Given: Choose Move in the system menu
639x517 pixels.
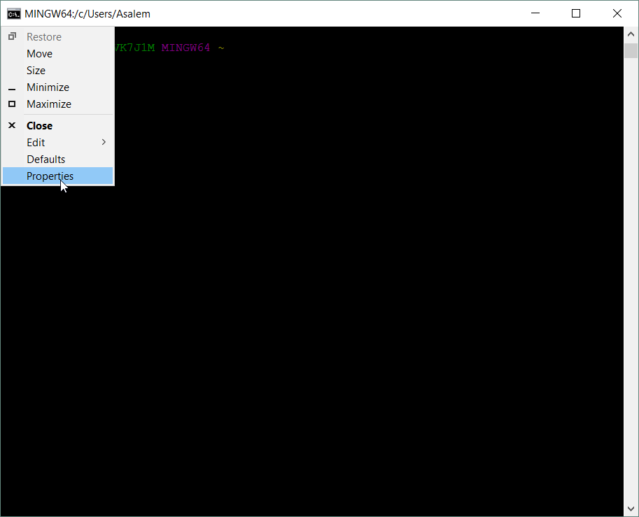Looking at the screenshot, I should (x=57, y=54).
